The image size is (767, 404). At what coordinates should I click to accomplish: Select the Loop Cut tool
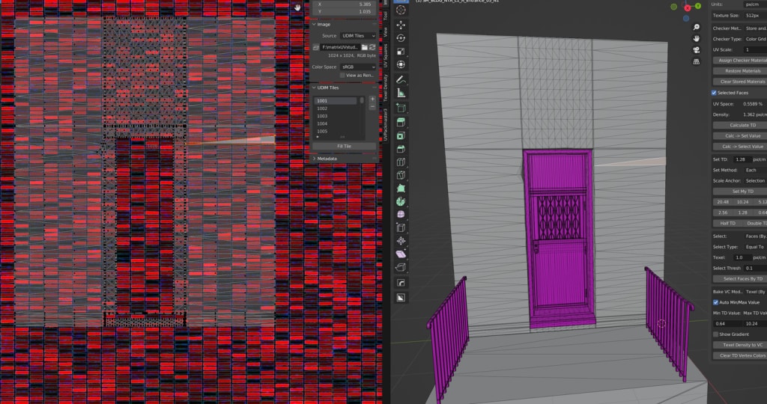tap(401, 162)
